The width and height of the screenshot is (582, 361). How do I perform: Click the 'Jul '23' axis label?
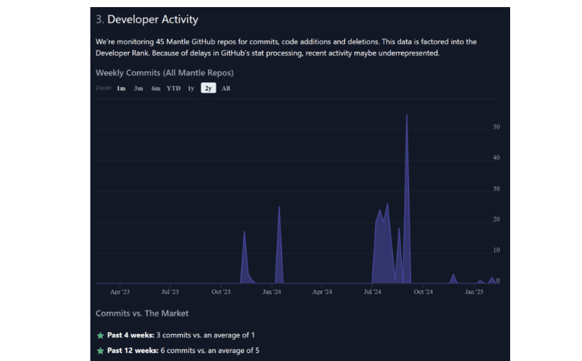(x=170, y=291)
